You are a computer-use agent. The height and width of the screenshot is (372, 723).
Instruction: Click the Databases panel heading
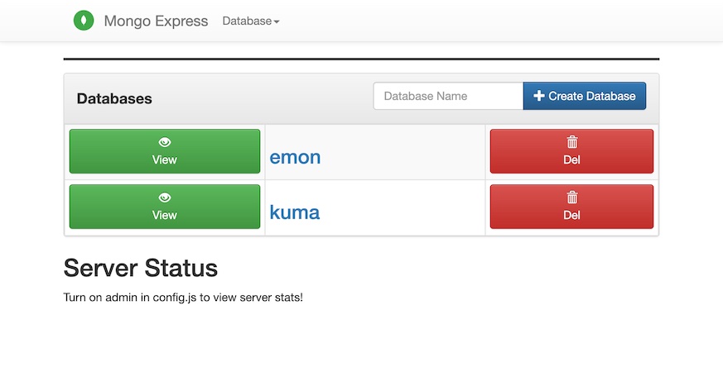[x=114, y=98]
